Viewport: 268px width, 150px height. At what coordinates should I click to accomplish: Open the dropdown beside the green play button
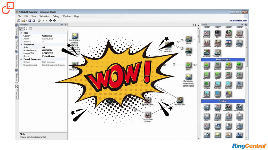tap(46, 21)
